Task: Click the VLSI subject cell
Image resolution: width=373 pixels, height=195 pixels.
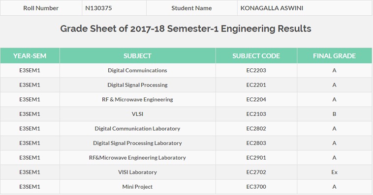Action: 137,114
